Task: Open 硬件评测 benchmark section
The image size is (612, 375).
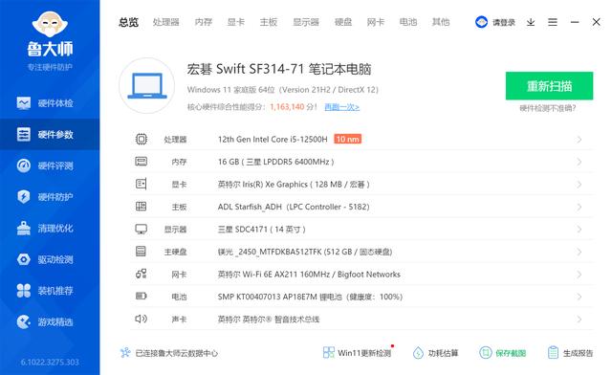Action: (x=50, y=165)
